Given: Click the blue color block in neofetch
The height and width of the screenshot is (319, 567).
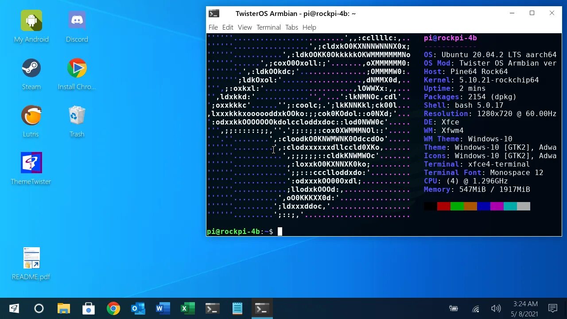Looking at the screenshot, I should (x=484, y=206).
